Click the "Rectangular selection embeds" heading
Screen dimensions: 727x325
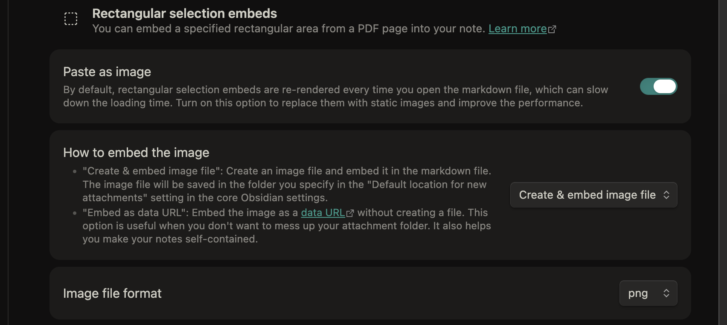(184, 14)
